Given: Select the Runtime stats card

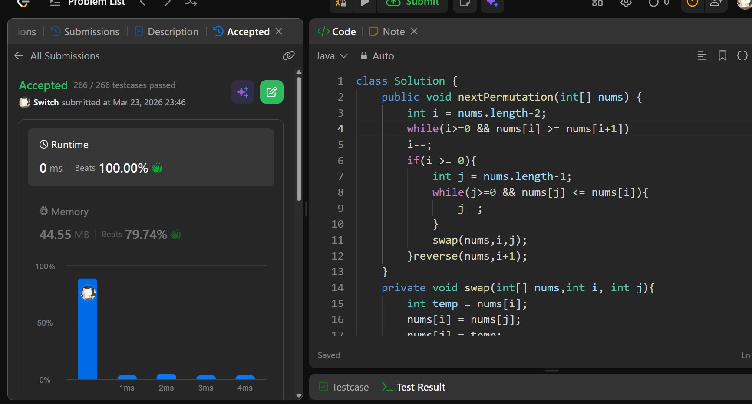Looking at the screenshot, I should (151, 157).
